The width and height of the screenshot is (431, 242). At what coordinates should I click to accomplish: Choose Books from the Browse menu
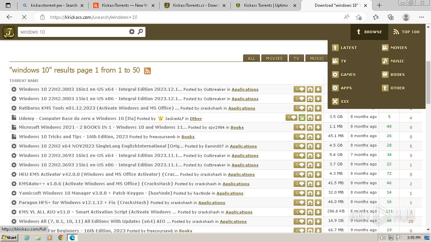[393, 75]
